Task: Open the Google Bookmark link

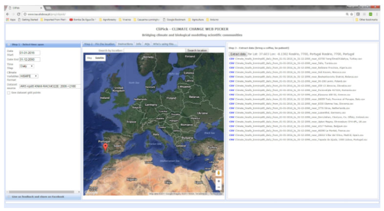Action: click(174, 19)
